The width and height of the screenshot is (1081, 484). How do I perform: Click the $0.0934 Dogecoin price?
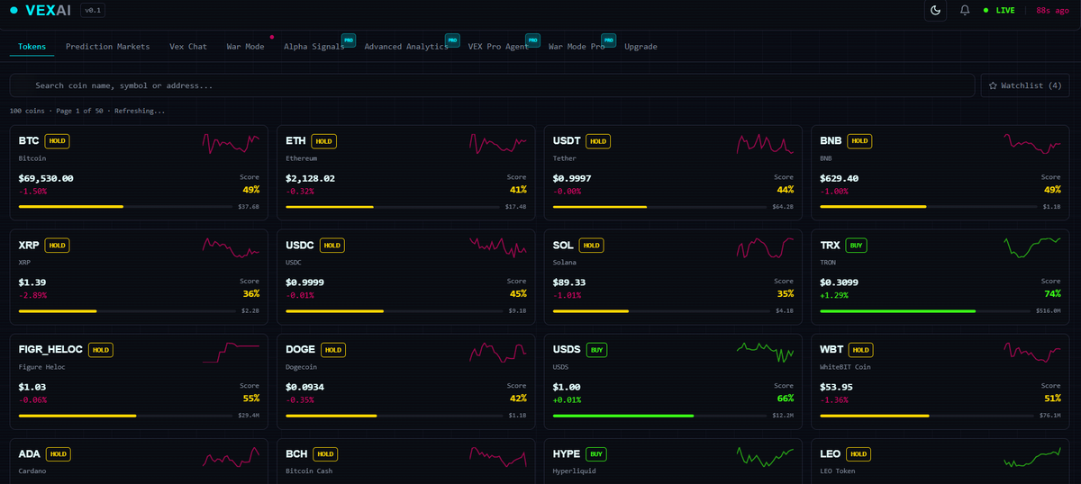click(x=305, y=387)
